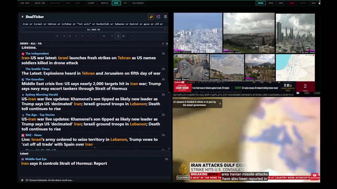
Task: Collapse toolbar with the caret up icon
Action: tap(132, 36)
